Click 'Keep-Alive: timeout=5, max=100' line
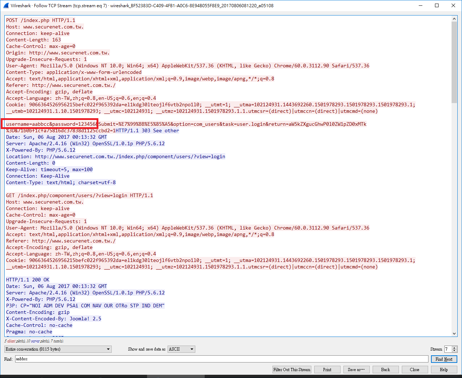Viewport: 462px width, 378px height. coord(49,170)
